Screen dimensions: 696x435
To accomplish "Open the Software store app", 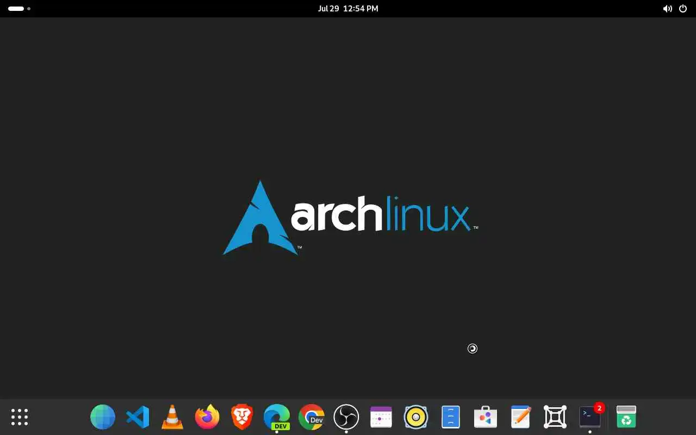I will [486, 417].
